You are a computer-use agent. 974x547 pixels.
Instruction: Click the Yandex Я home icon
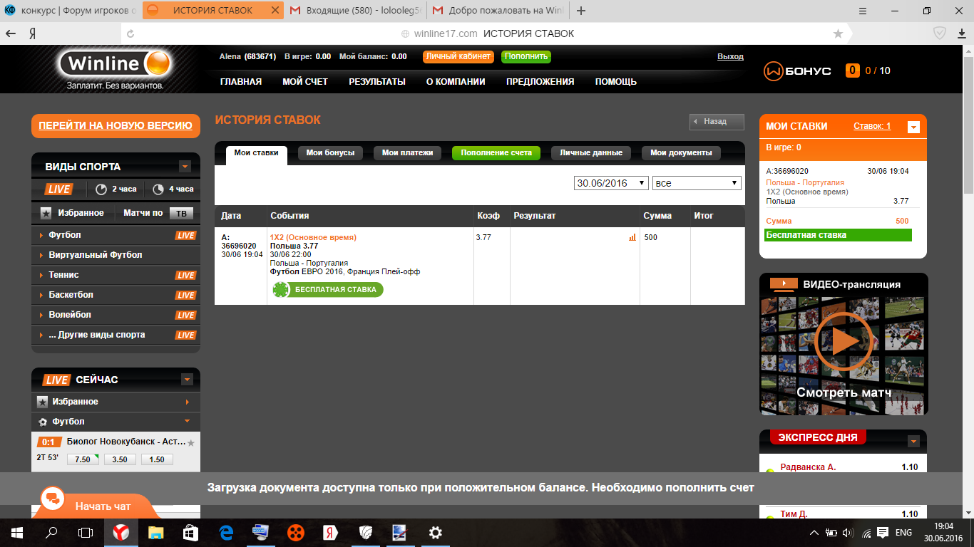33,33
